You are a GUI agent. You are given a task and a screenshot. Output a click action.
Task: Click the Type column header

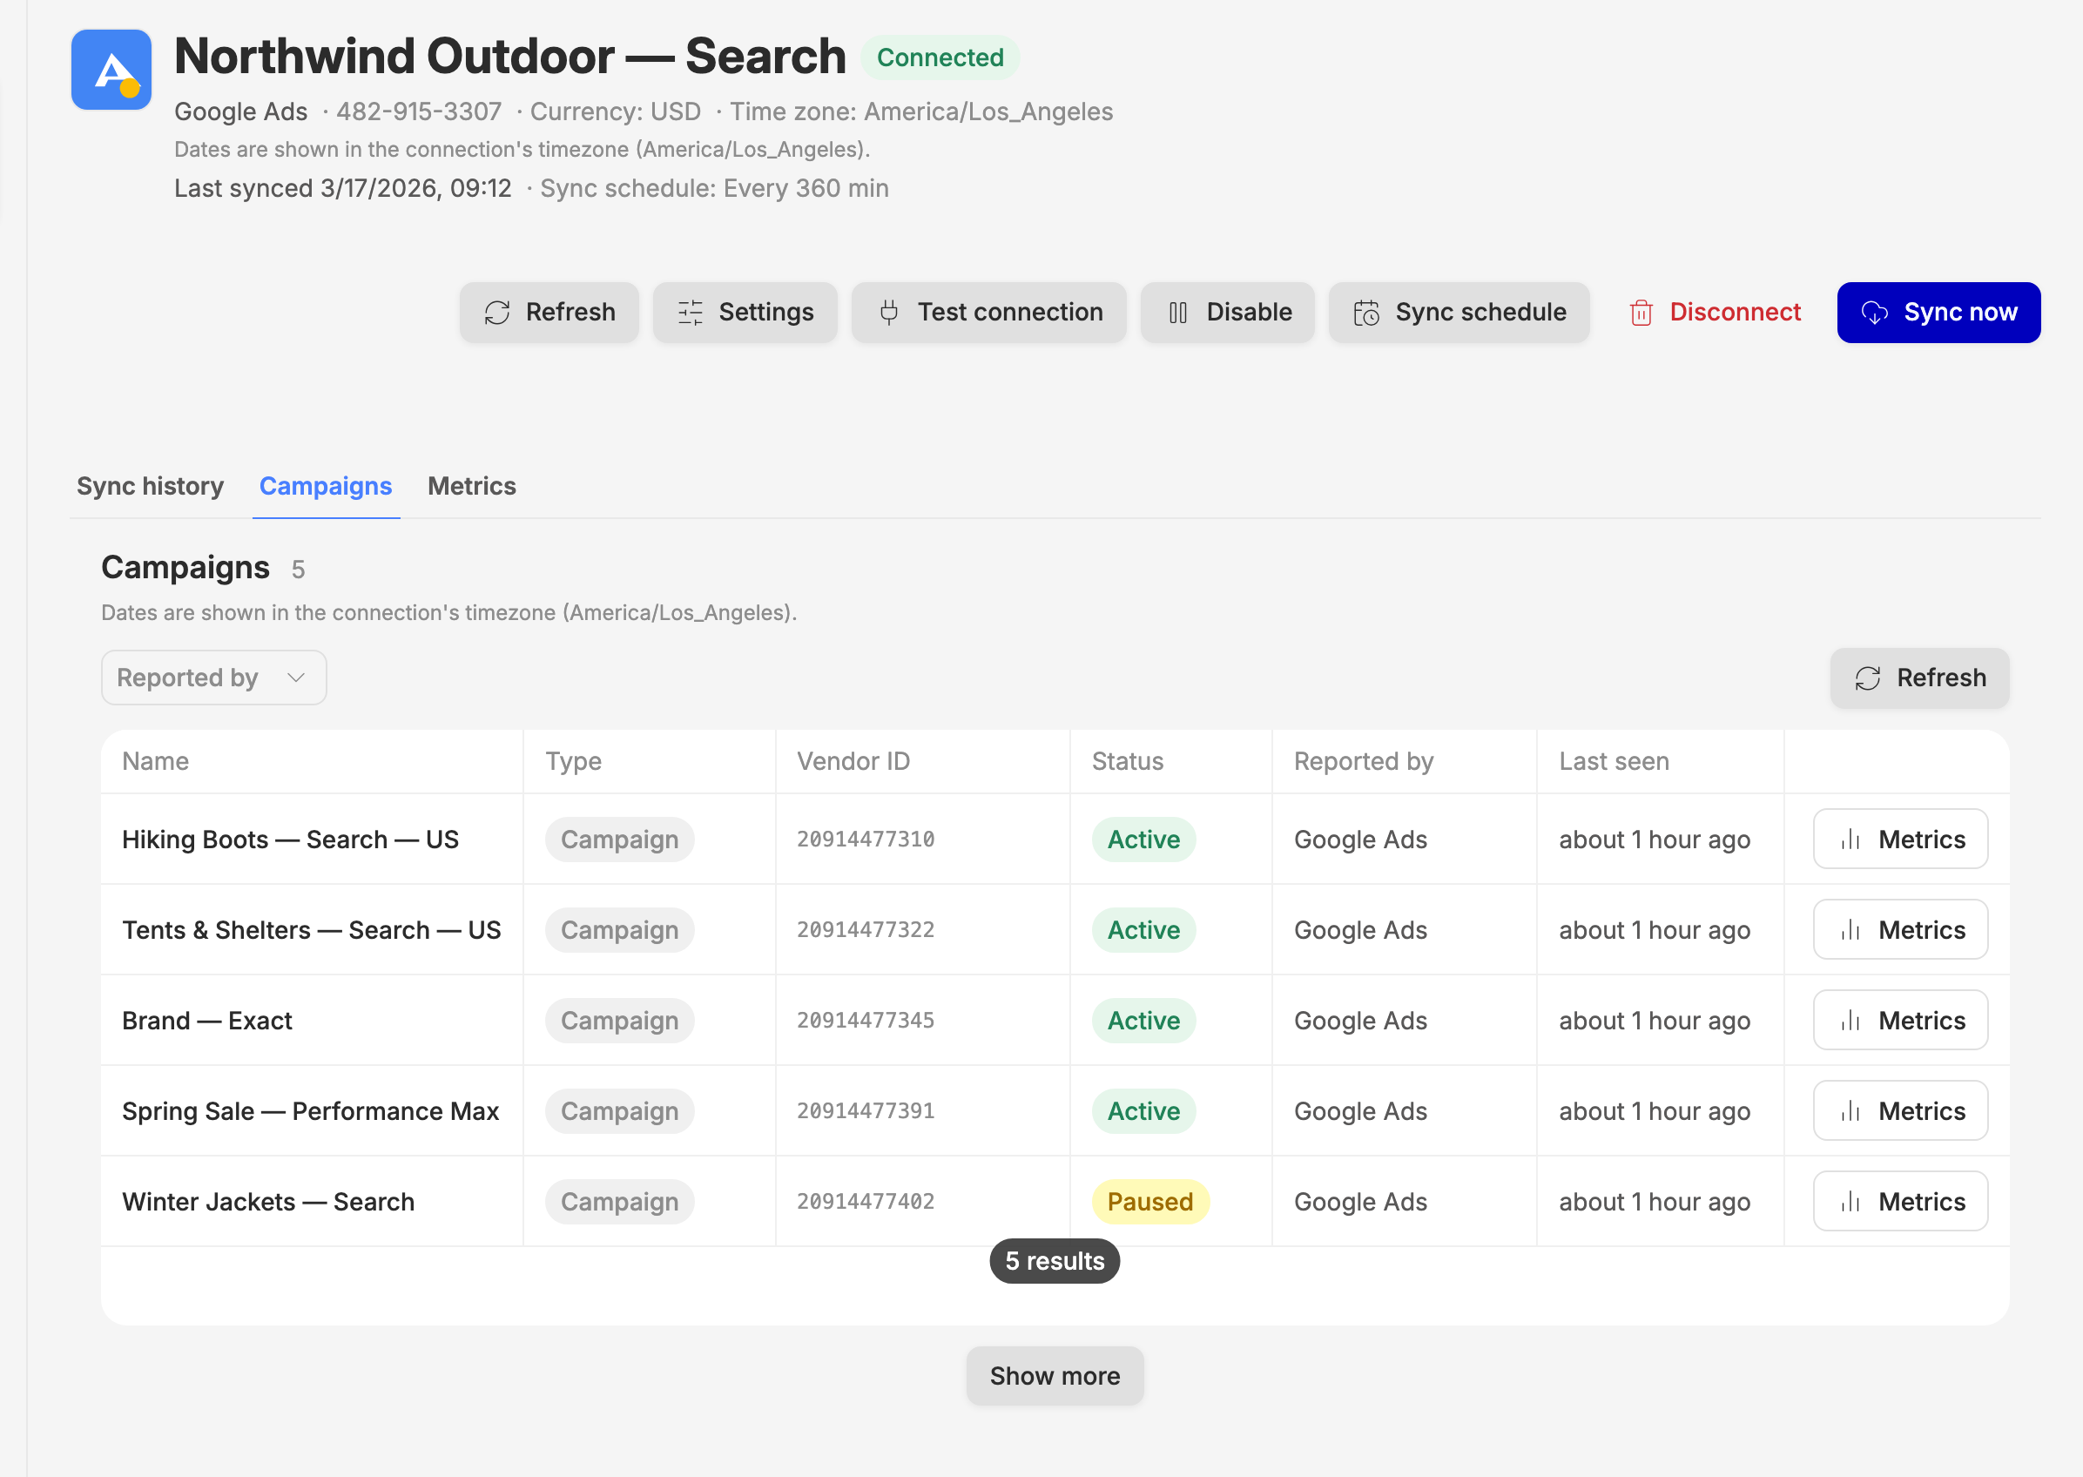click(573, 761)
